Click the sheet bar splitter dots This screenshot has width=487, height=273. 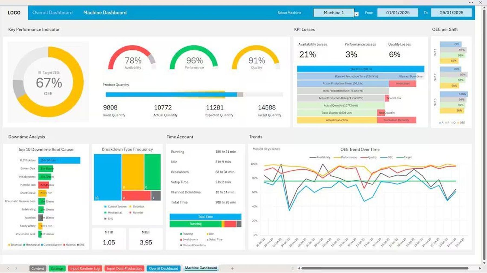click(293, 268)
